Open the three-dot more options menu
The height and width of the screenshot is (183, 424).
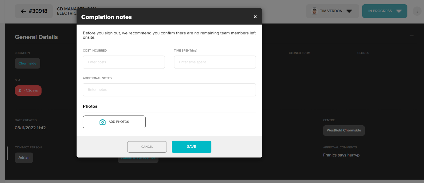[417, 11]
